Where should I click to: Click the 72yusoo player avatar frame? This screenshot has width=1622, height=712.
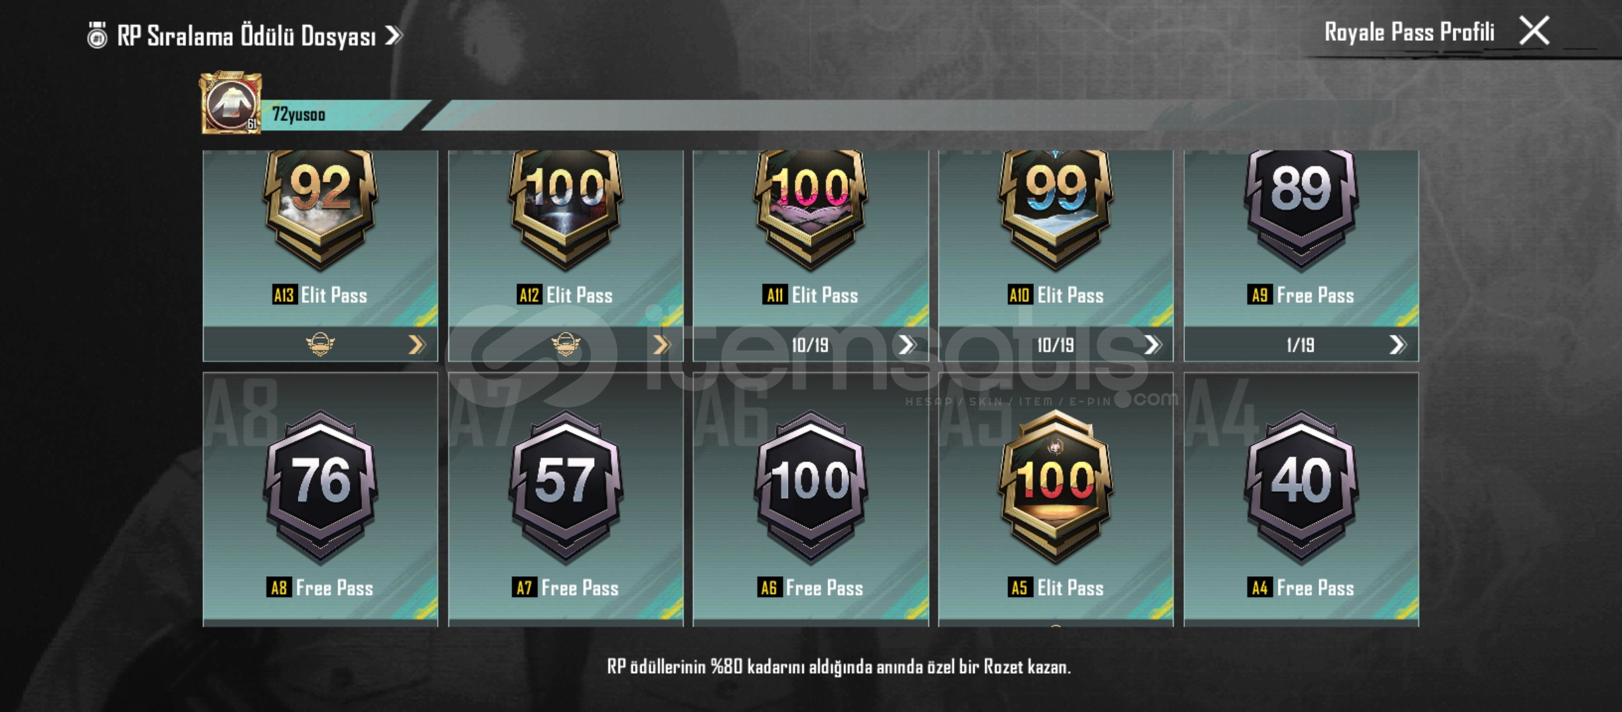(x=231, y=103)
